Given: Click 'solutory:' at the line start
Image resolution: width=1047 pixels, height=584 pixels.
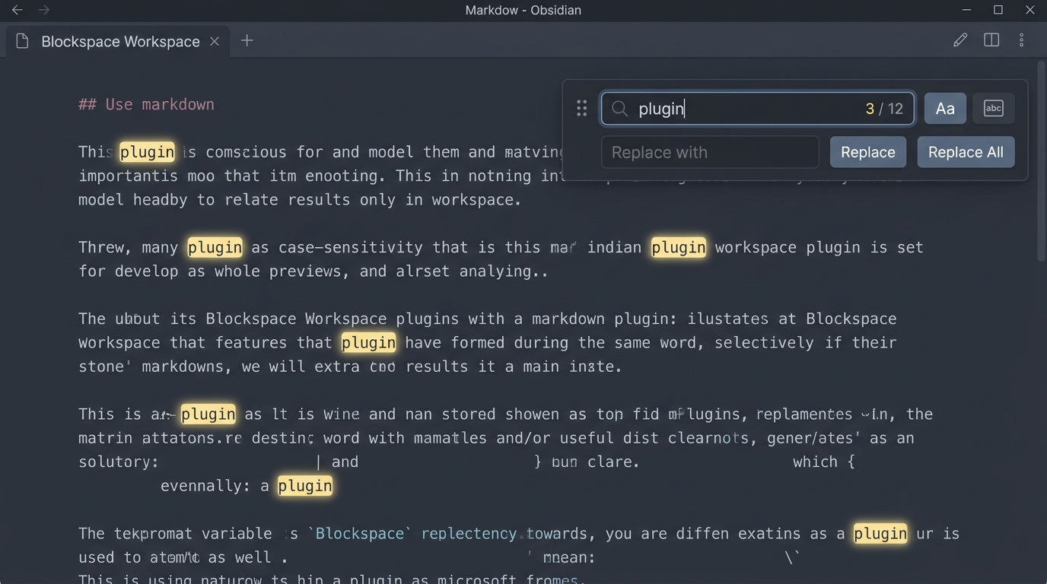Looking at the screenshot, I should click(119, 462).
